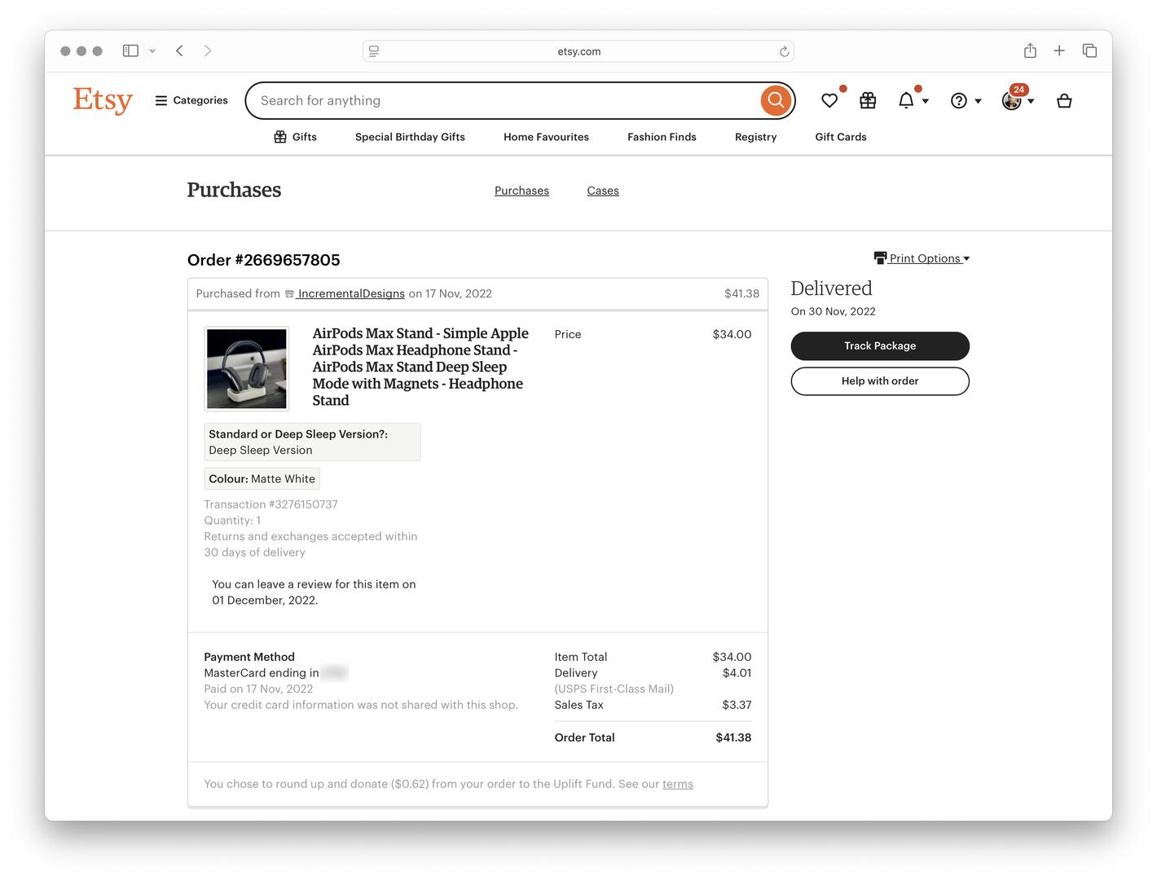The image size is (1157, 880).
Task: Go back with Safari back arrow
Action: [x=179, y=51]
